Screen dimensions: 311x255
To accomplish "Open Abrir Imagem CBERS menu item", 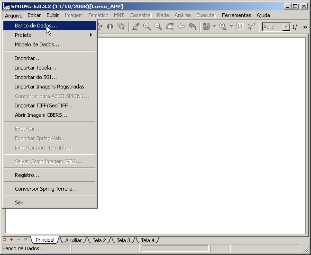I will pos(41,115).
